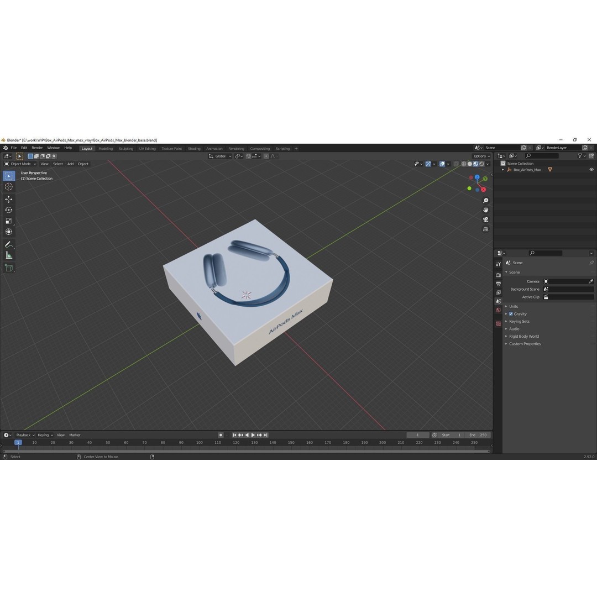Toggle viewport overlays display
Image resolution: width=597 pixels, height=597 pixels.
tap(442, 164)
